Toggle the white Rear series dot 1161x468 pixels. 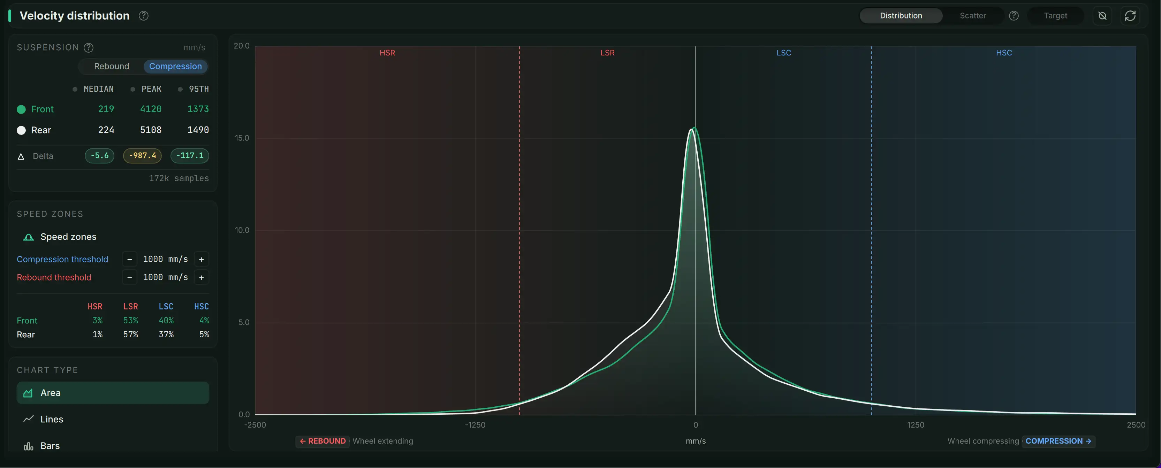[21, 130]
